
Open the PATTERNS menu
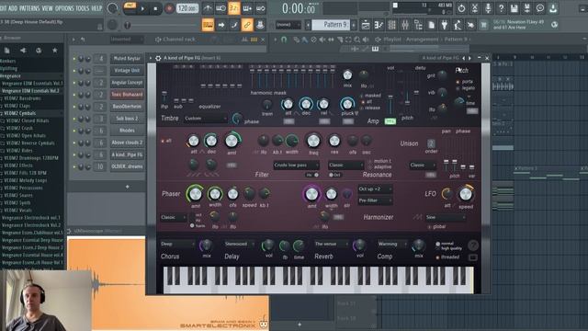(29, 8)
